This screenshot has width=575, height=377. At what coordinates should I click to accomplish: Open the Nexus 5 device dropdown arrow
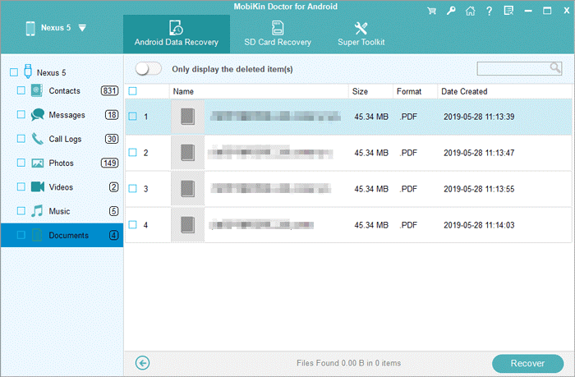(x=82, y=28)
